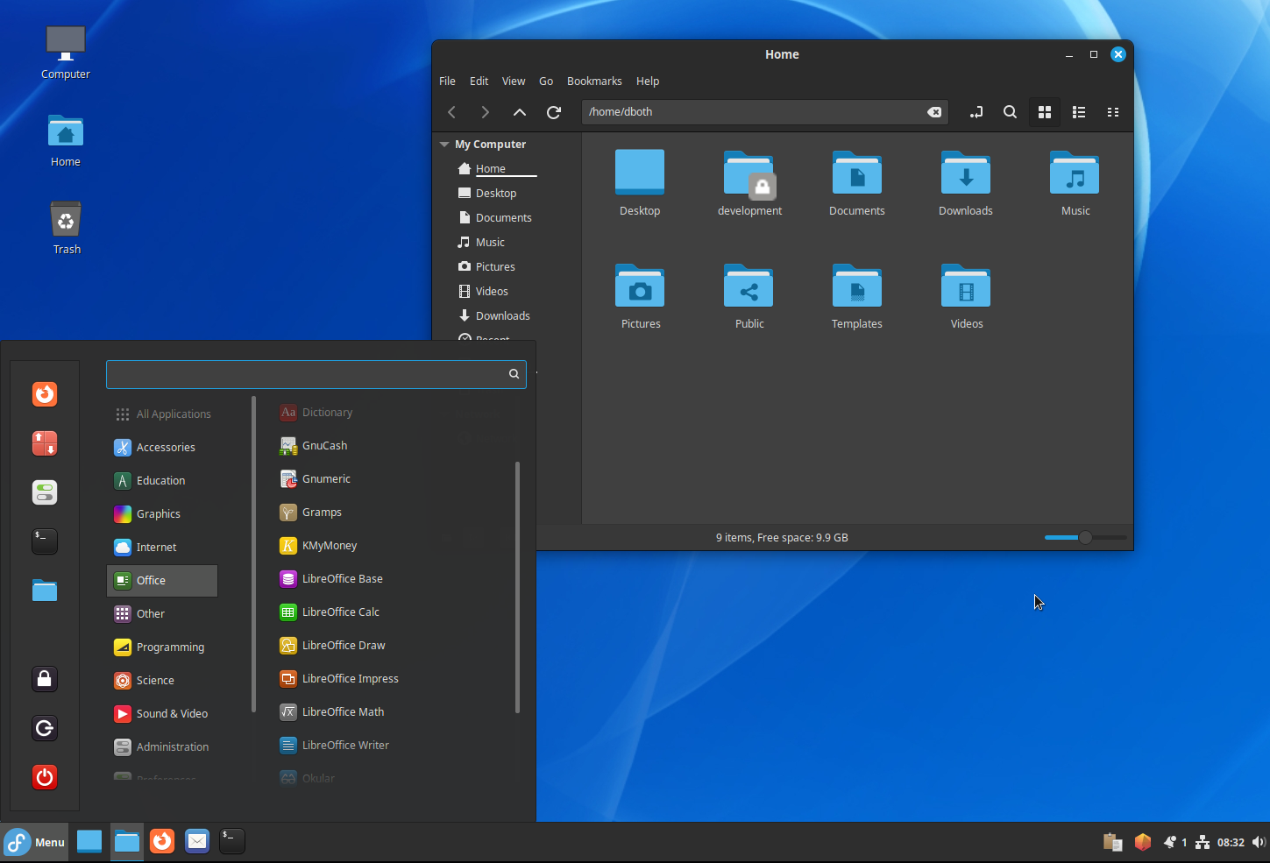Switch to compact view
The image size is (1270, 863).
[x=1113, y=112]
